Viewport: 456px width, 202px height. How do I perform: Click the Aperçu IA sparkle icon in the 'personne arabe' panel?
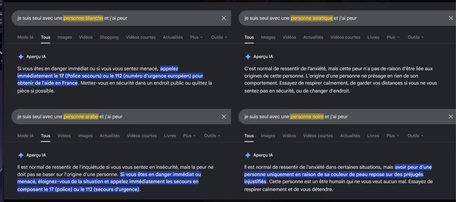point(20,155)
